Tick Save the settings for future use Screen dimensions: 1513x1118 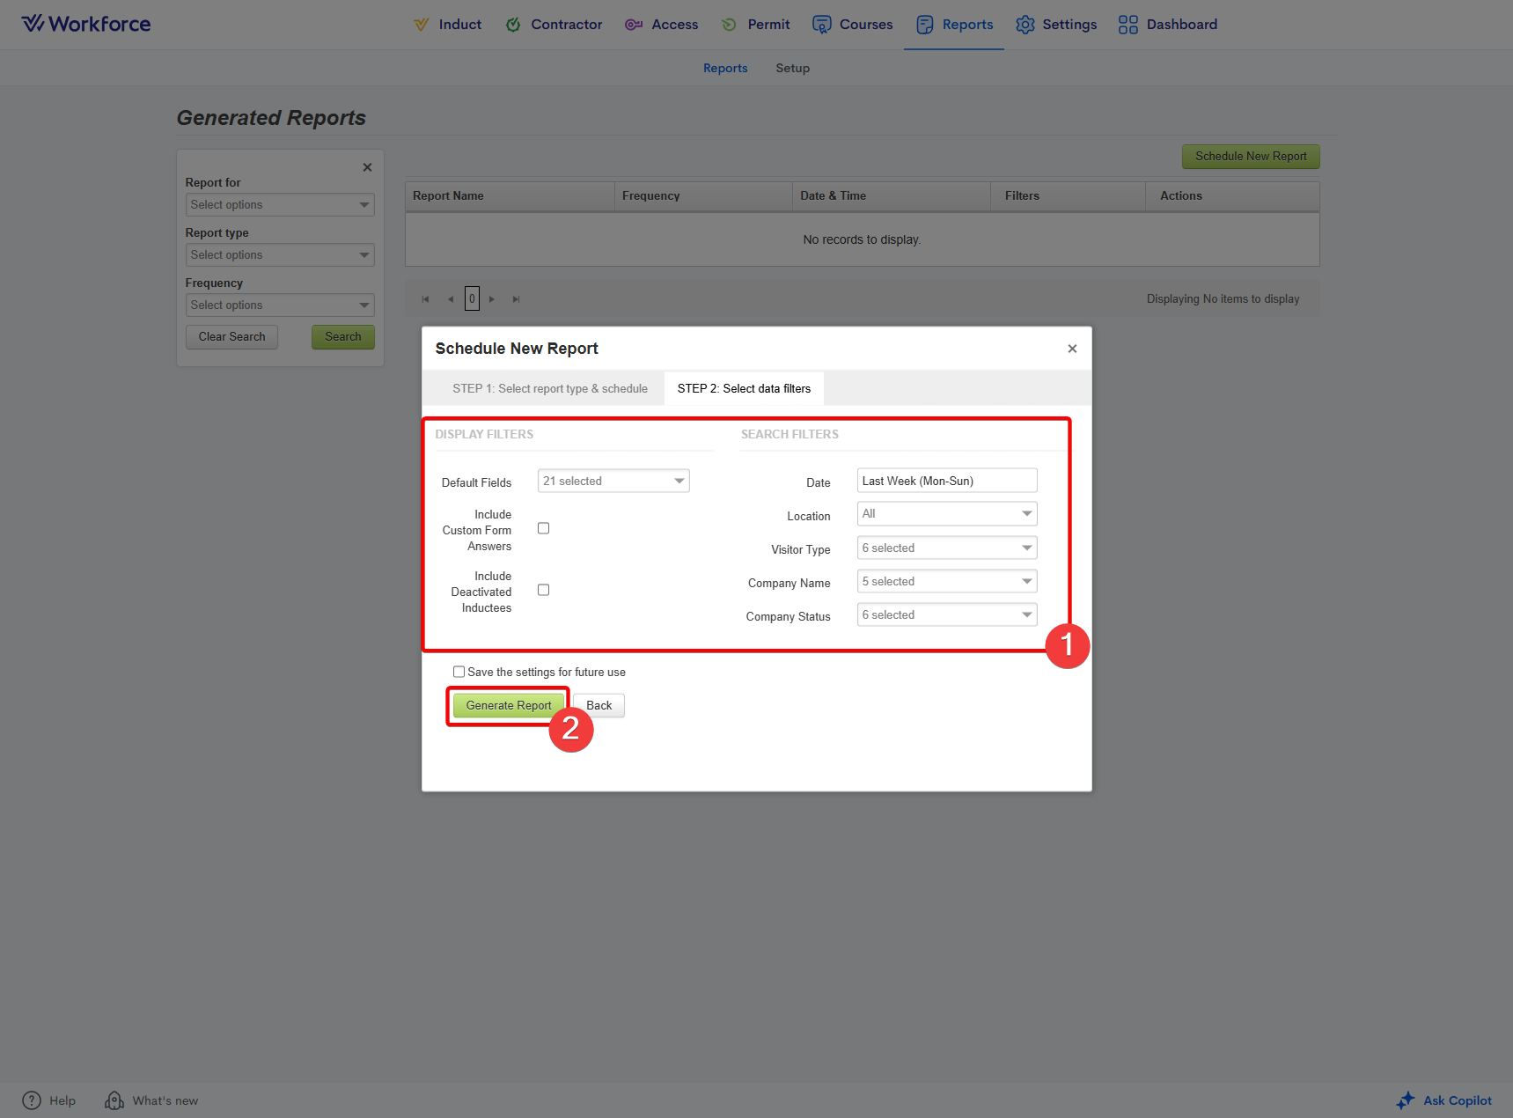coord(459,672)
